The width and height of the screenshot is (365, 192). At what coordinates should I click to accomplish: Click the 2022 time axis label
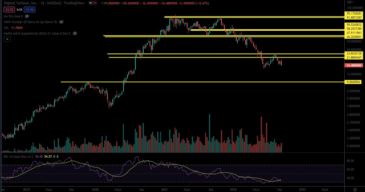[233, 189]
